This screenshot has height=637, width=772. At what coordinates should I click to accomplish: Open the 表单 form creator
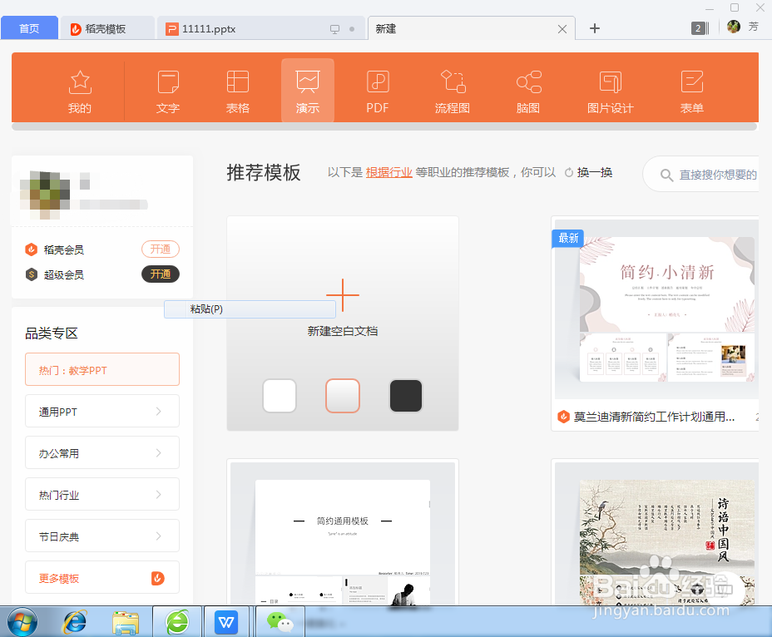[x=691, y=89]
